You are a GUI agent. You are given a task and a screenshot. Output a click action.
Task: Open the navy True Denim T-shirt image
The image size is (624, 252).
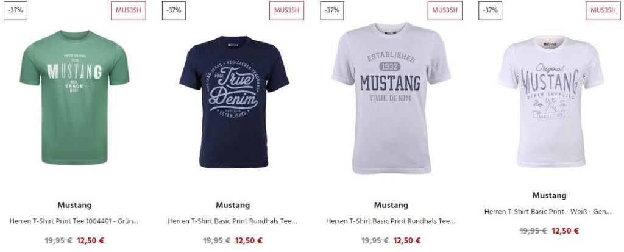(x=234, y=102)
